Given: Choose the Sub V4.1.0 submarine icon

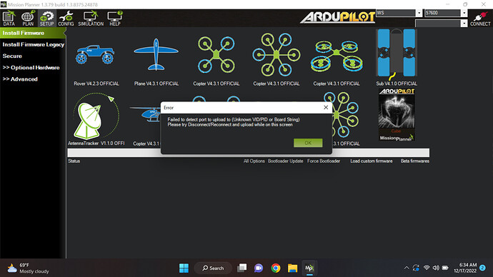Looking at the screenshot, I should point(396,54).
